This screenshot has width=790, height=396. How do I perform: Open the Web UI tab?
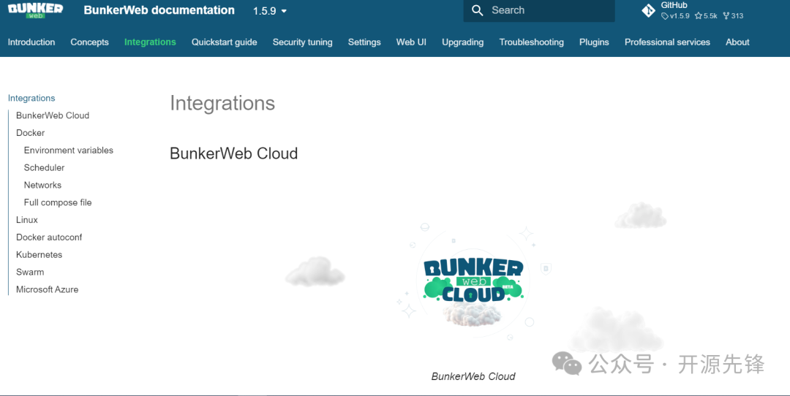411,42
